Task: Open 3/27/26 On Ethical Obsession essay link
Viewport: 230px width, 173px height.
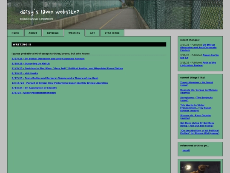Action: [48, 59]
